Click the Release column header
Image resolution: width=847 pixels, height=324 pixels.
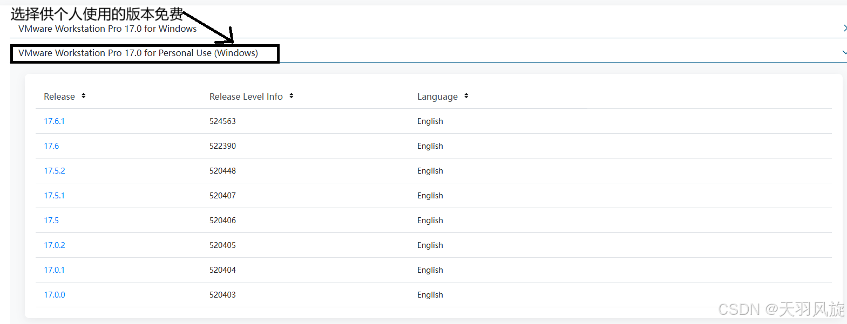pyautogui.click(x=59, y=96)
